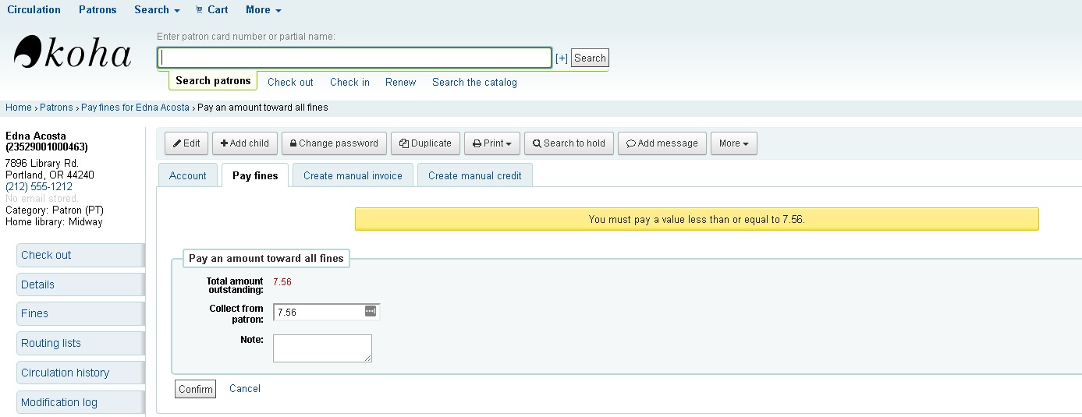Click the Edit patron pencil button
This screenshot has height=417, width=1082.
186,143
